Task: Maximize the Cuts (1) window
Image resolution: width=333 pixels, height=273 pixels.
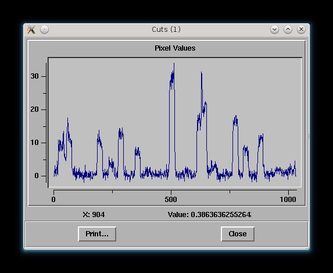Action: coord(288,29)
